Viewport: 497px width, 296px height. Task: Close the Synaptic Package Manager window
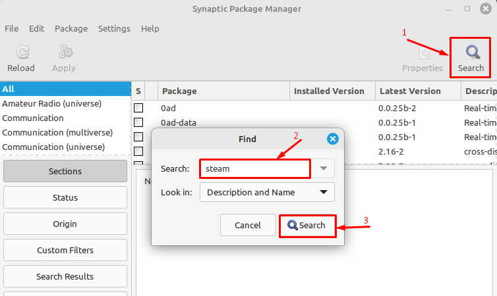point(484,9)
